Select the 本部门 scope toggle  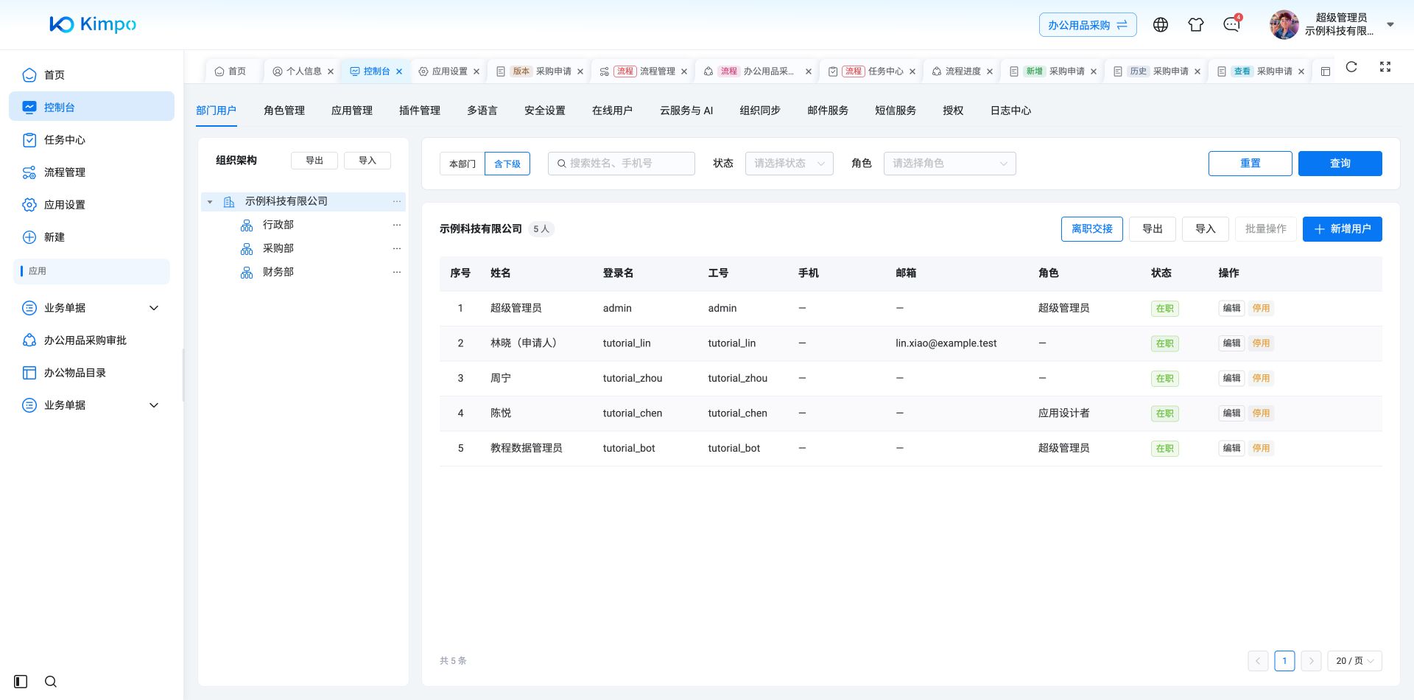click(x=462, y=164)
